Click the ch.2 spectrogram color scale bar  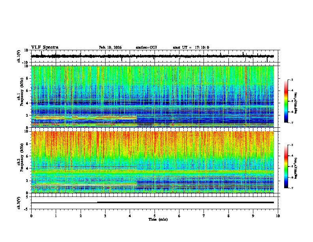coord(286,166)
